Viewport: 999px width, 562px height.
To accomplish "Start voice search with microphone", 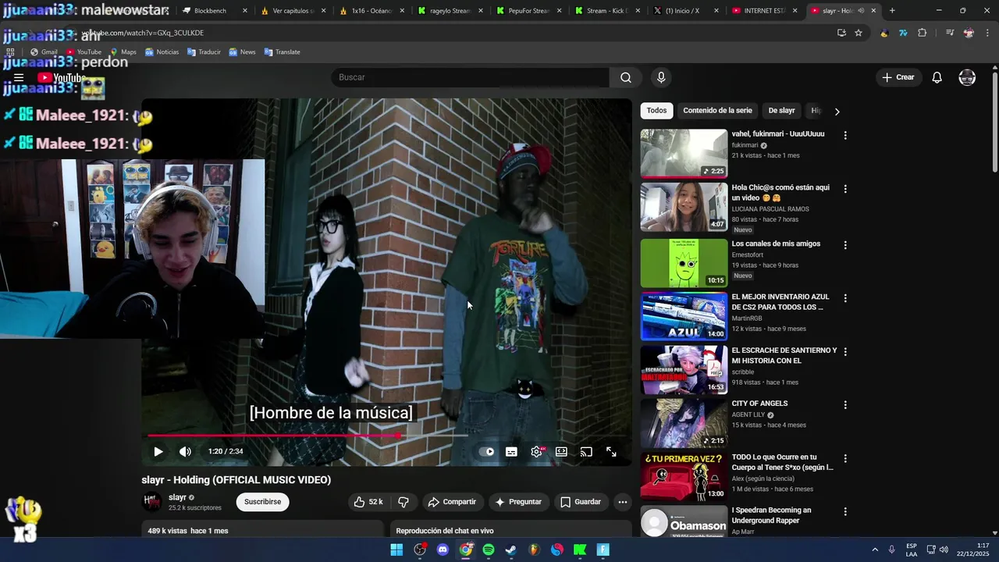I will pos(661,77).
